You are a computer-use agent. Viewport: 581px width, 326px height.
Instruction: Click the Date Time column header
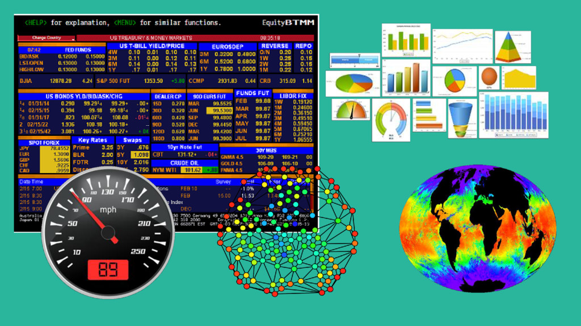[x=31, y=182]
